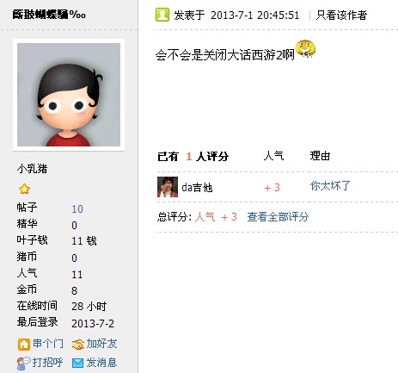Open the 查看全部评分 link
Screen dimensions: 398x373
click(278, 217)
